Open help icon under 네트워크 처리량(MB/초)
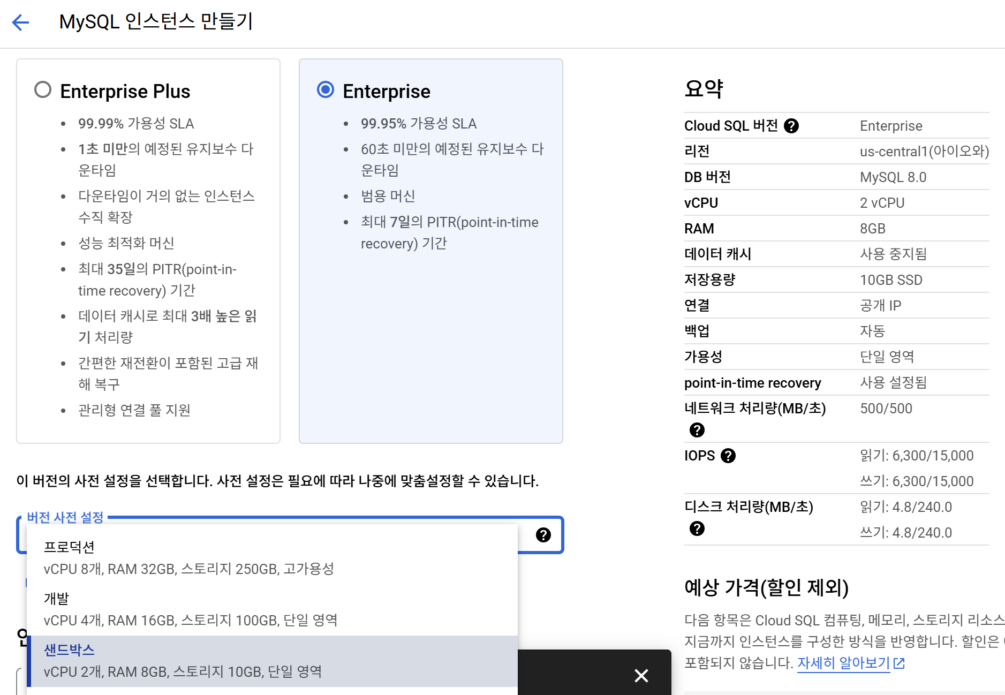The image size is (1005, 695). tap(697, 430)
